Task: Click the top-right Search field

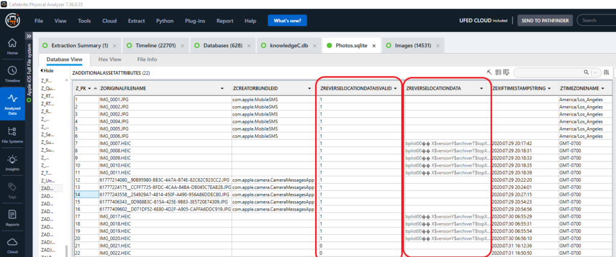Action: click(x=596, y=20)
